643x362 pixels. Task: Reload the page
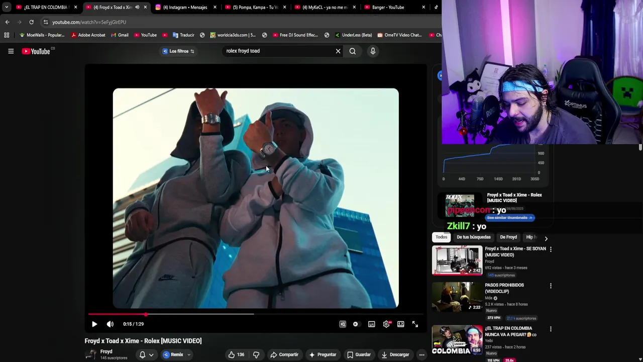click(31, 22)
